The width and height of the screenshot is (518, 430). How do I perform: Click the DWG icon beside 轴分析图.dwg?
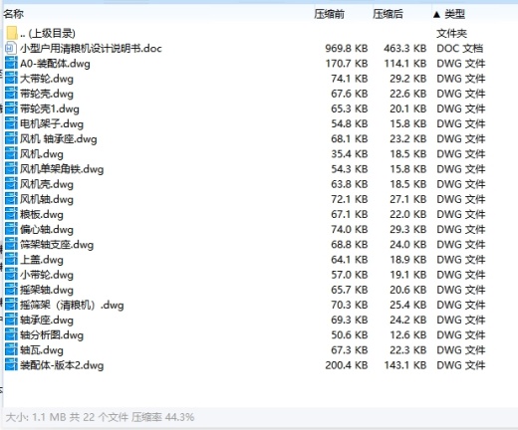pos(11,335)
